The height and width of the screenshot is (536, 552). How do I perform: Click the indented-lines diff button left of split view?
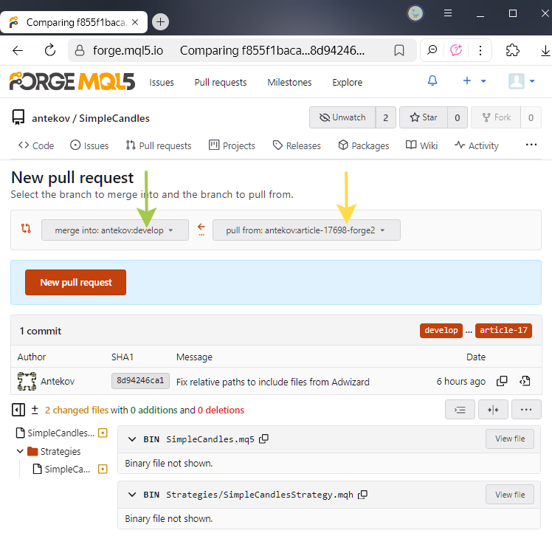click(x=460, y=410)
